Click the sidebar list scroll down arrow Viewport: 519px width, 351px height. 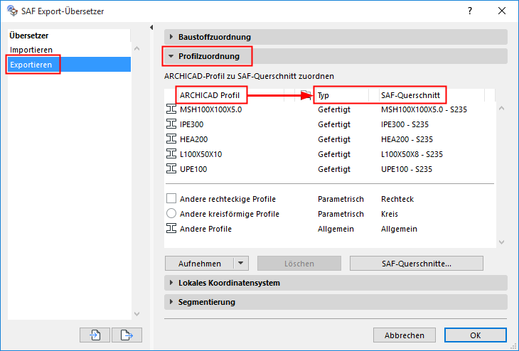(137, 313)
